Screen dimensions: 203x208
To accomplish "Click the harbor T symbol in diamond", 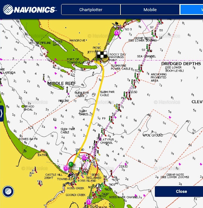I will [x=86, y=170].
